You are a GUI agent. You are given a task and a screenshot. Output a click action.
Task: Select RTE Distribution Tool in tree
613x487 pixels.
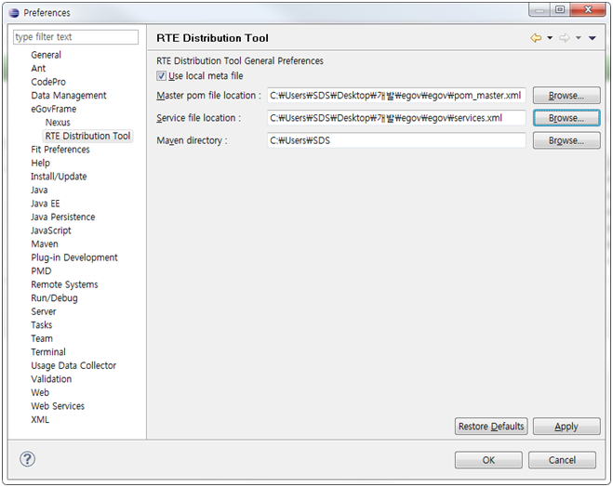click(87, 136)
